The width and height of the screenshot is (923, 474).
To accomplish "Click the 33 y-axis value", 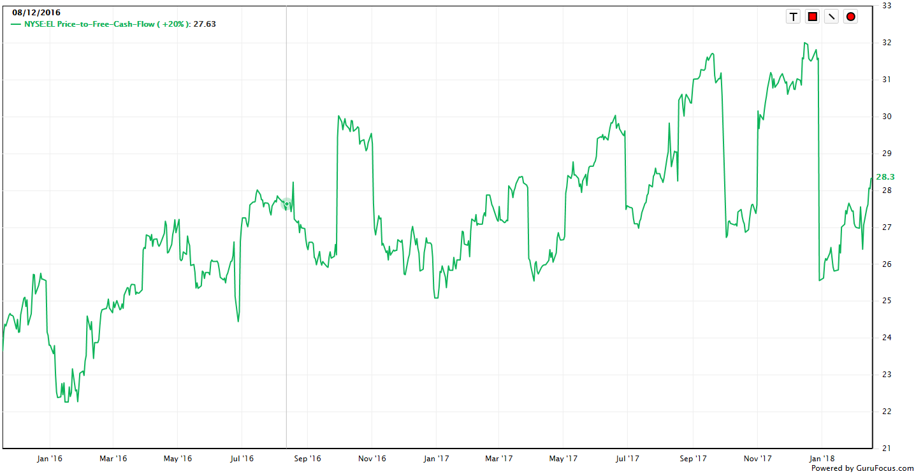I will tap(887, 6).
